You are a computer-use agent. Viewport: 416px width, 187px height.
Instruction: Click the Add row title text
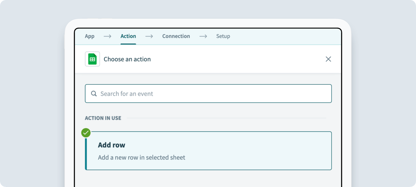[x=112, y=145]
